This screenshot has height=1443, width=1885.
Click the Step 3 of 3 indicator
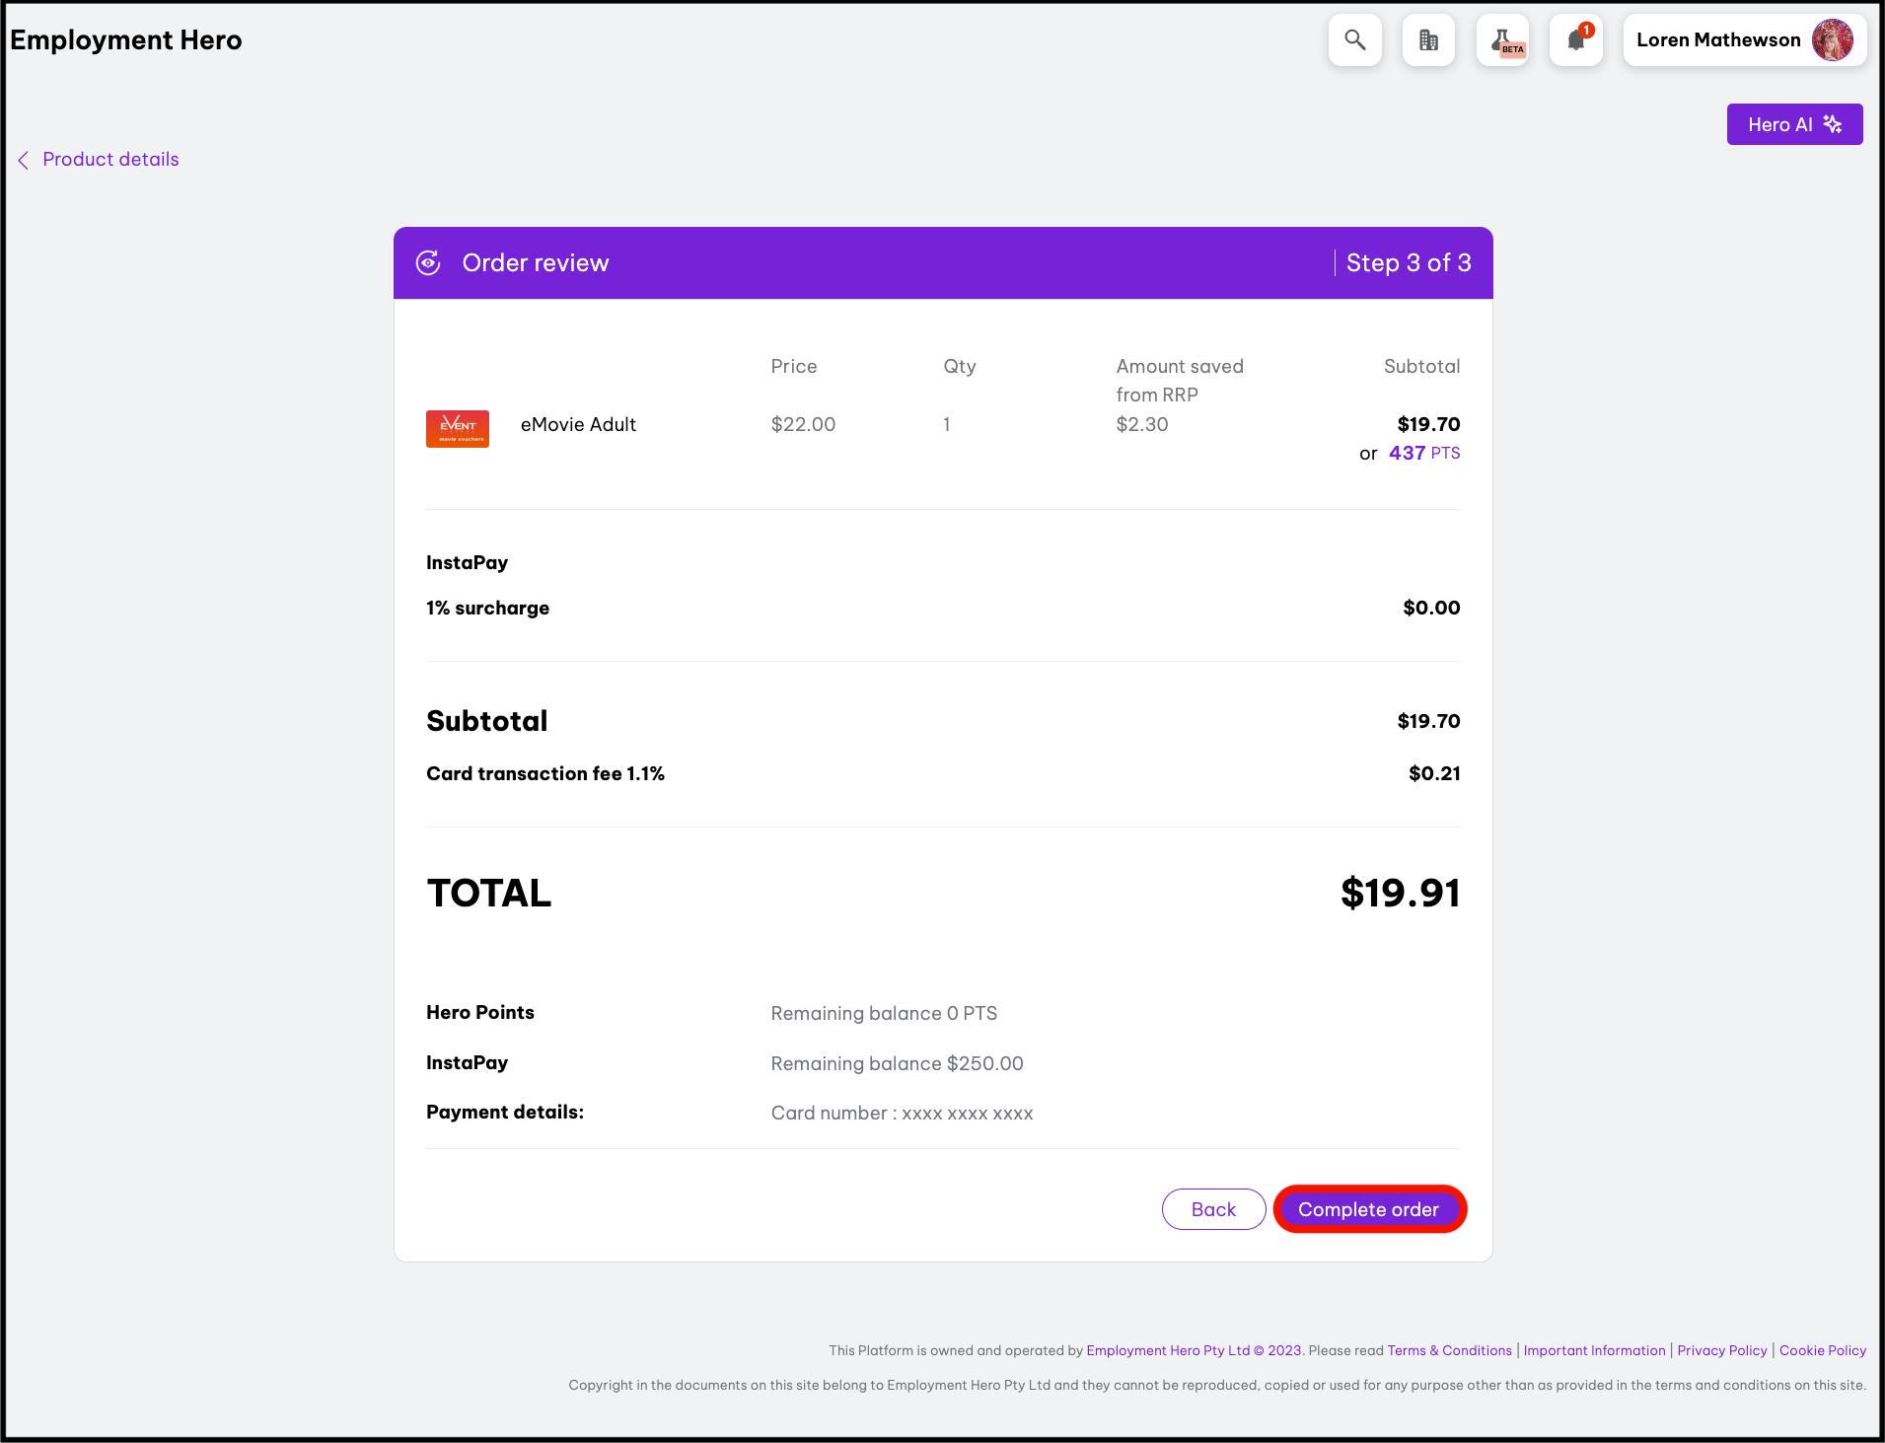pyautogui.click(x=1409, y=262)
